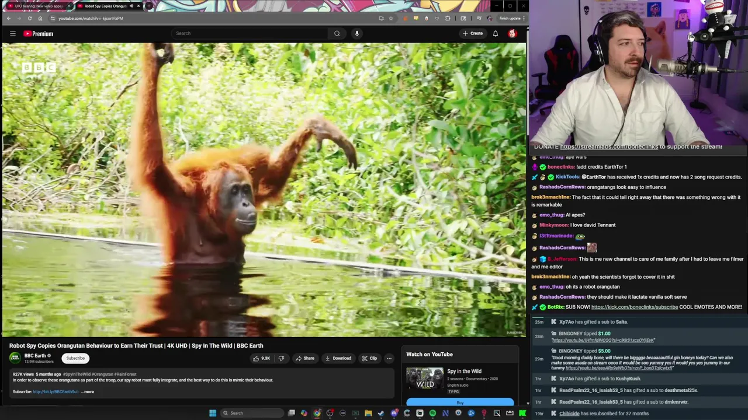
Task: Dislike the orangutan video
Action: pyautogui.click(x=281, y=358)
